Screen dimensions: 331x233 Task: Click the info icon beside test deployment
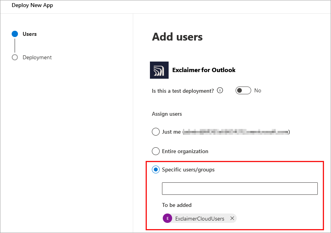[220, 90]
